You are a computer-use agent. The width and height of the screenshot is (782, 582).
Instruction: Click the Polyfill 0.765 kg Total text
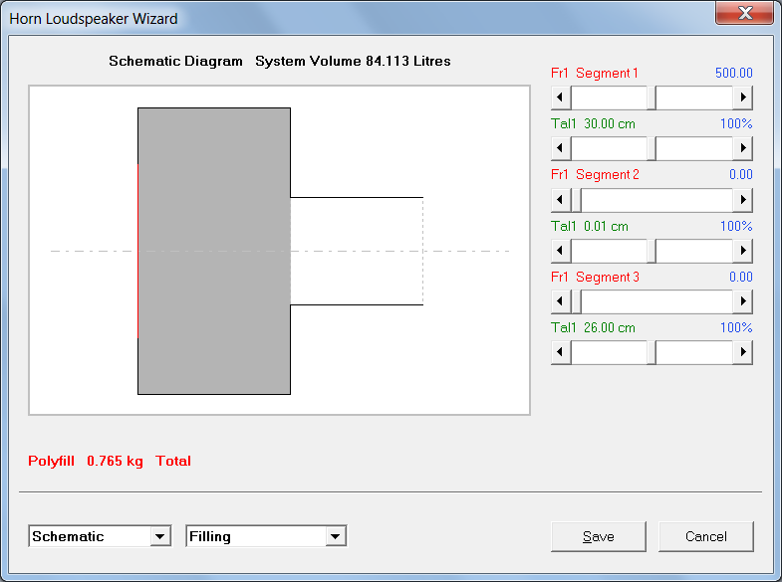(x=110, y=461)
